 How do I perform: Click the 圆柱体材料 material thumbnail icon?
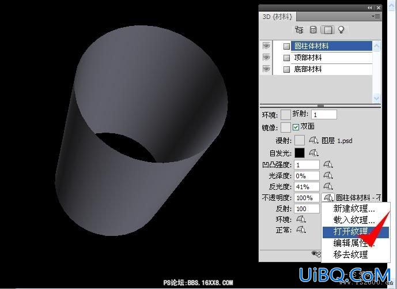pyautogui.click(x=286, y=46)
